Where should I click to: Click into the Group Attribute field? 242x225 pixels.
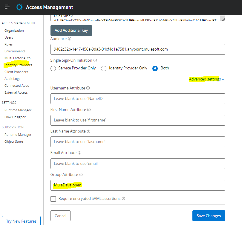coord(138,185)
